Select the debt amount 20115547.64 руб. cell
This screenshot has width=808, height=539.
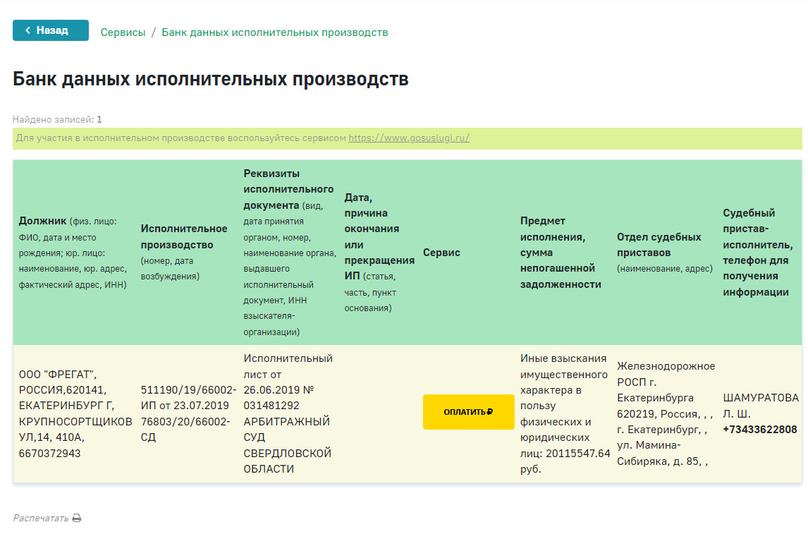pyautogui.click(x=565, y=413)
